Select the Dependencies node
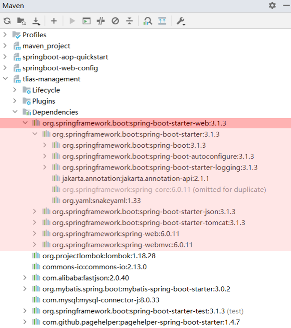The height and width of the screenshot is (328, 291). click(x=55, y=112)
